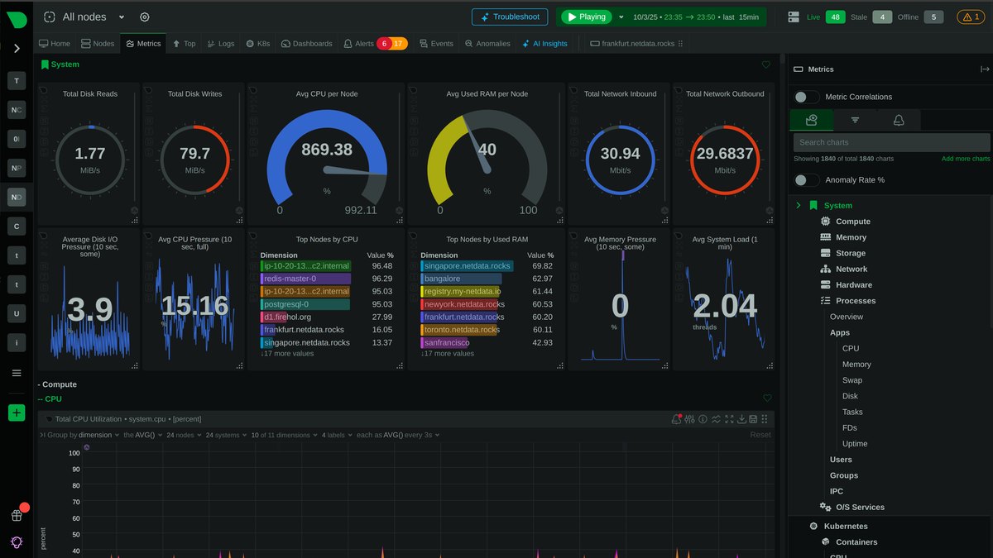
Task: Select Storage in the metrics tree
Action: pos(850,253)
